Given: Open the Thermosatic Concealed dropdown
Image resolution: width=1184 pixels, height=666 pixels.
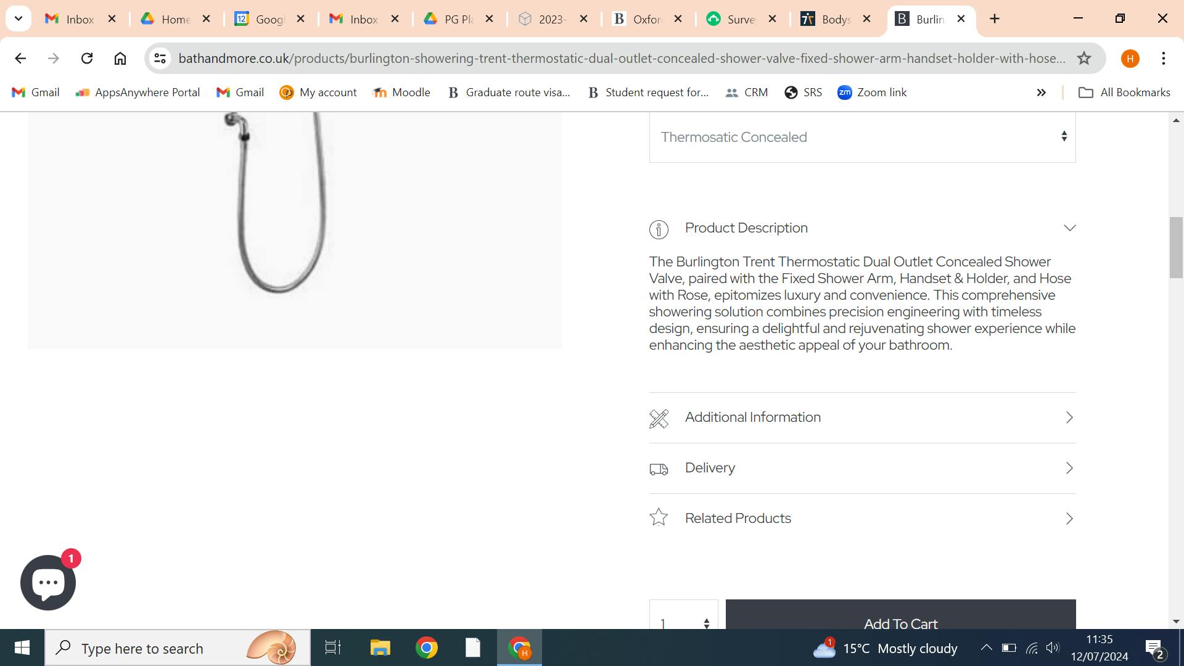Looking at the screenshot, I should pos(862,137).
